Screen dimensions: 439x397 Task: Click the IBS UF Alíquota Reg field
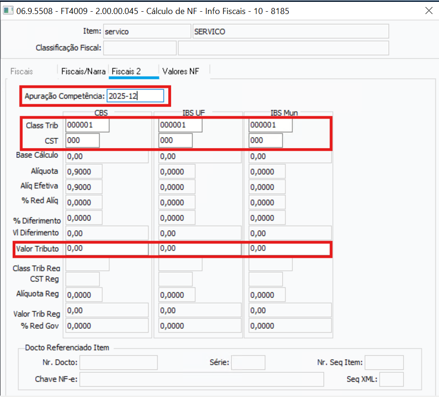click(x=177, y=295)
